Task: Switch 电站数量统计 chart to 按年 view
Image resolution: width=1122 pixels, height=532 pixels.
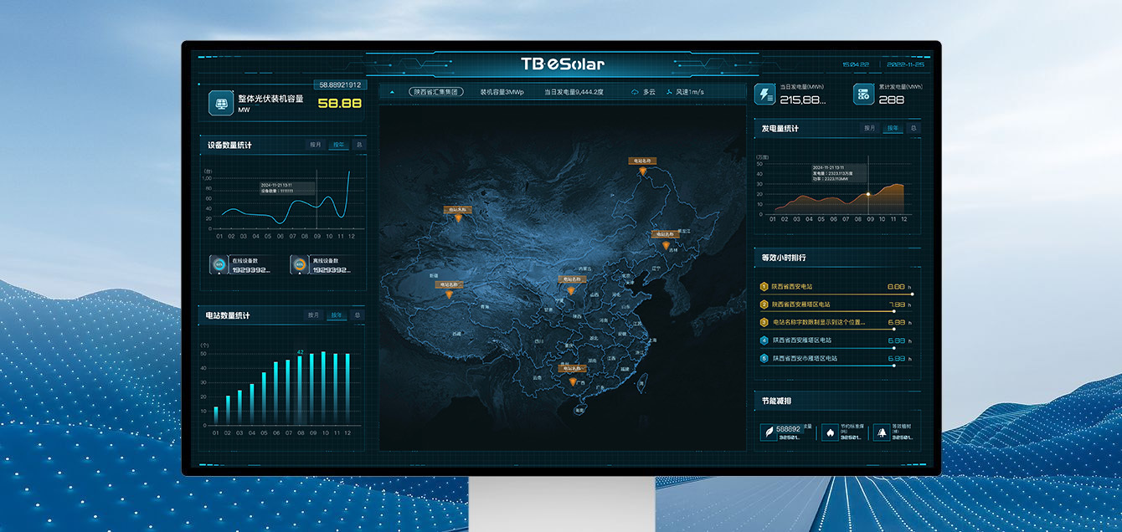Action: pos(337,315)
